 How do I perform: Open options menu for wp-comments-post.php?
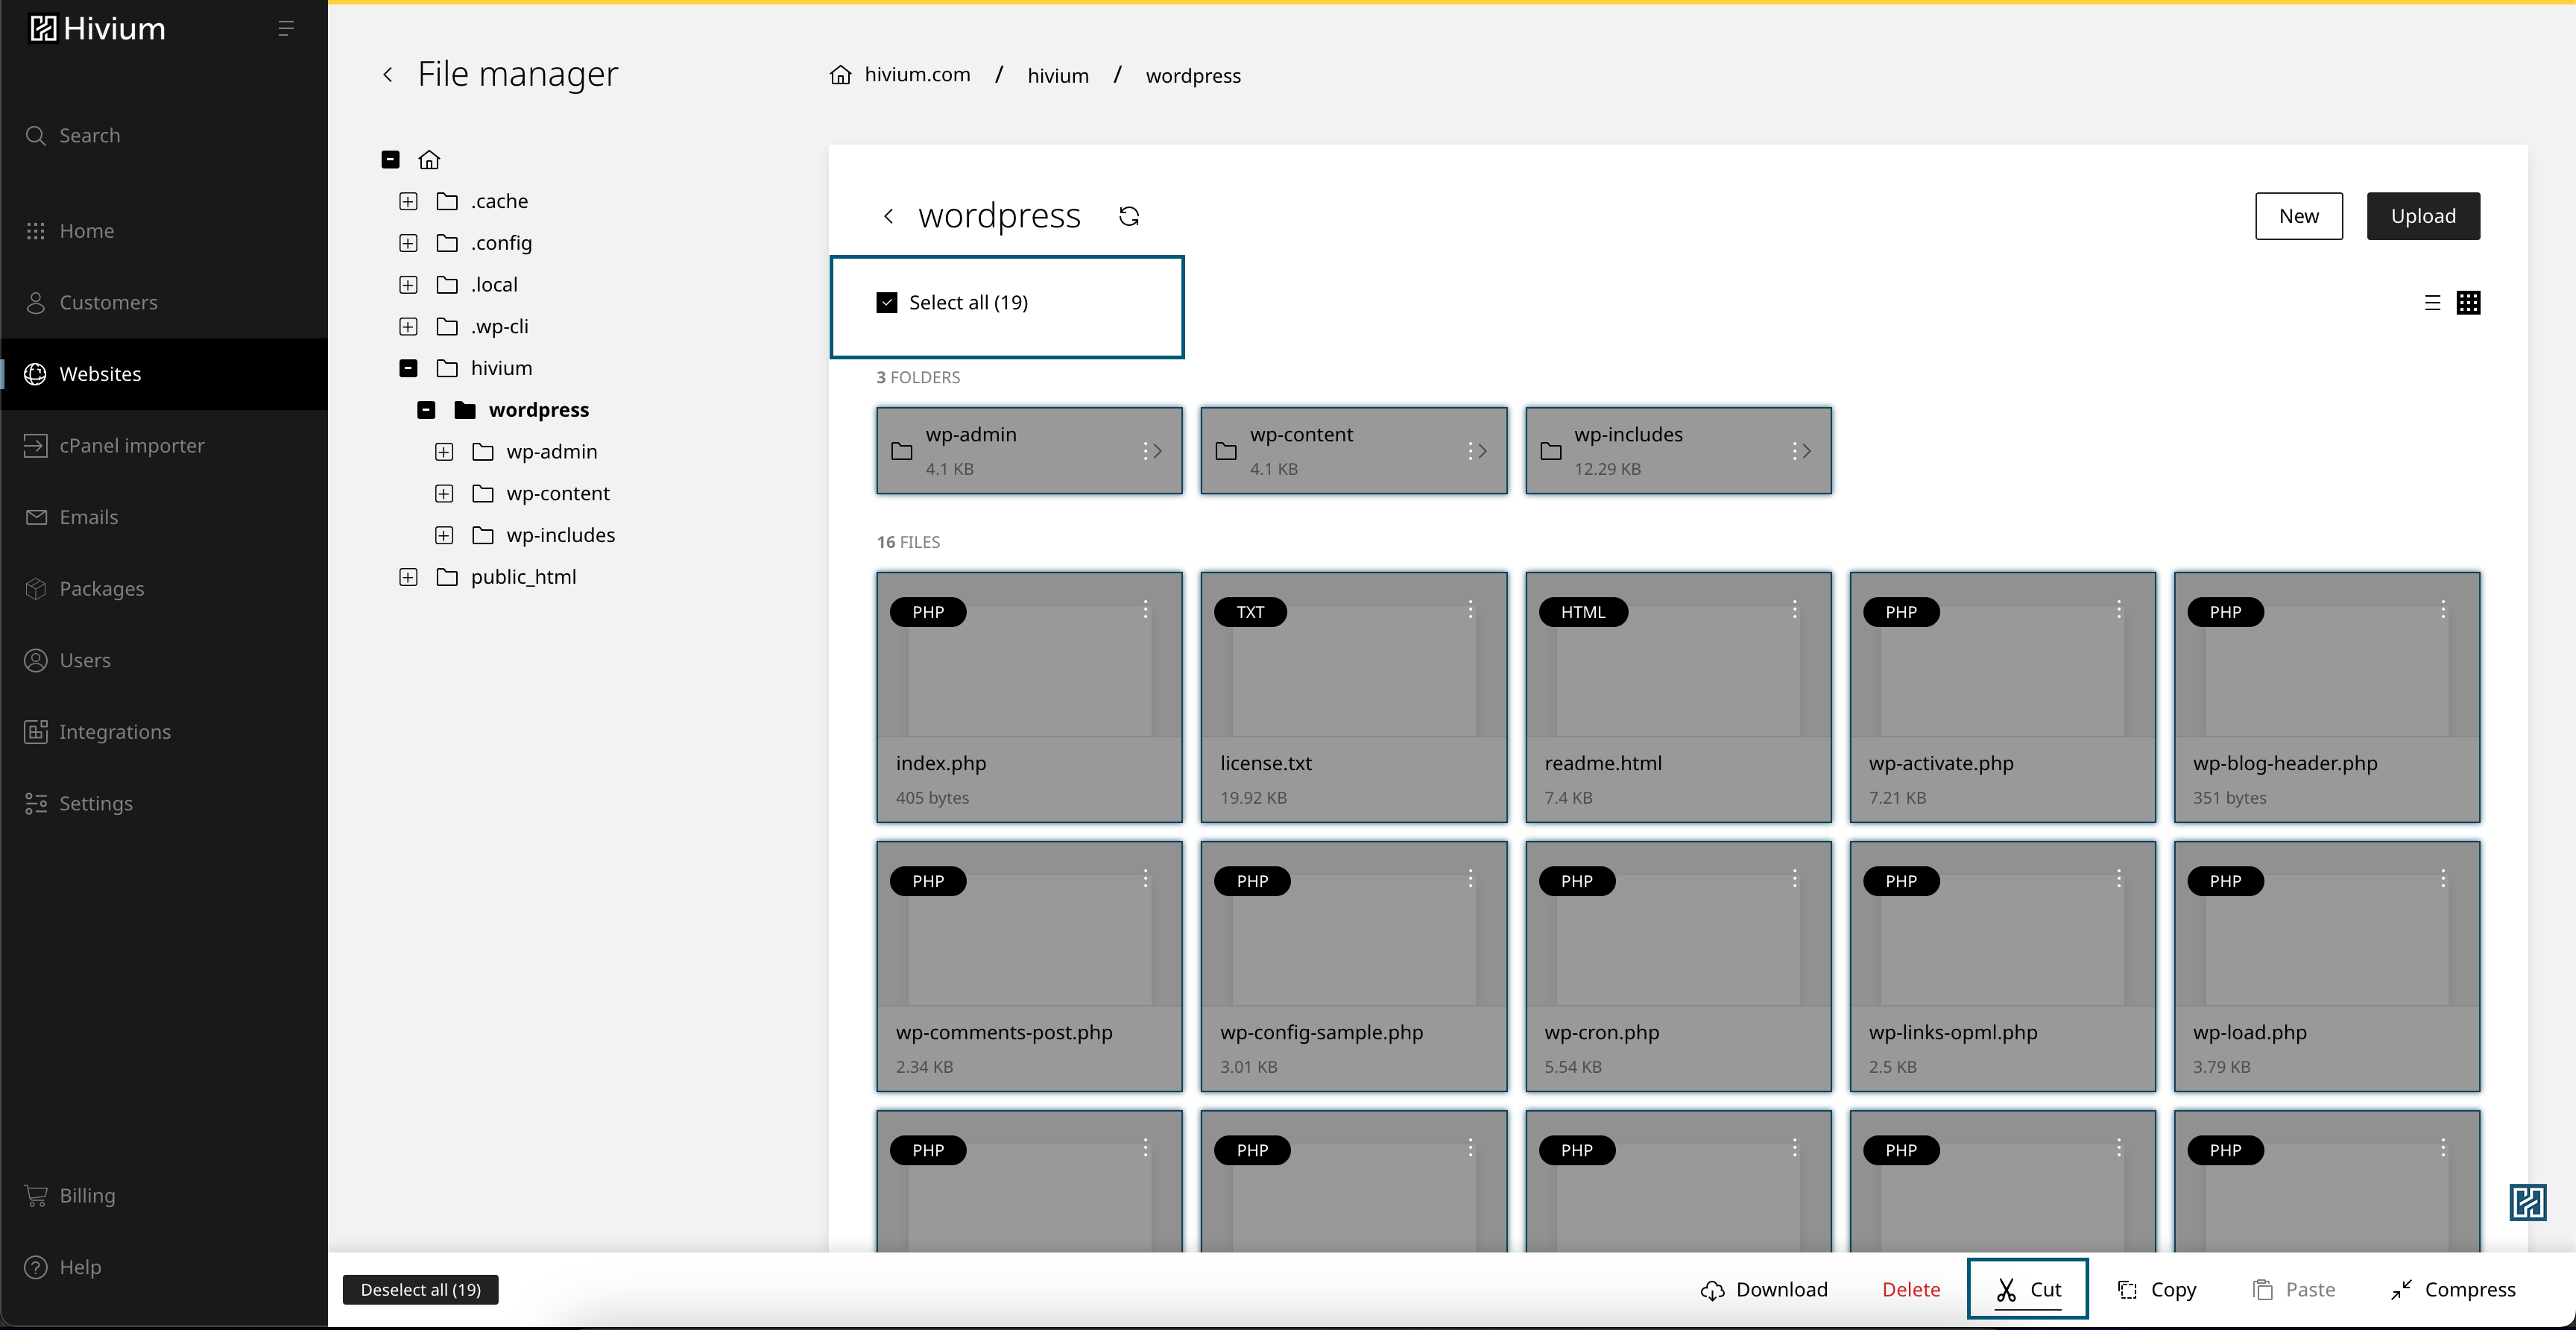pyautogui.click(x=1146, y=879)
